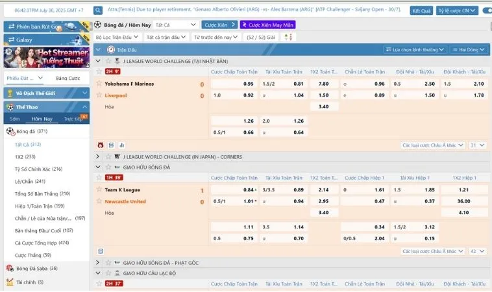Click the sort arrows icon beside Giải filter
The height and width of the screenshot is (292, 492).
(x=288, y=37)
